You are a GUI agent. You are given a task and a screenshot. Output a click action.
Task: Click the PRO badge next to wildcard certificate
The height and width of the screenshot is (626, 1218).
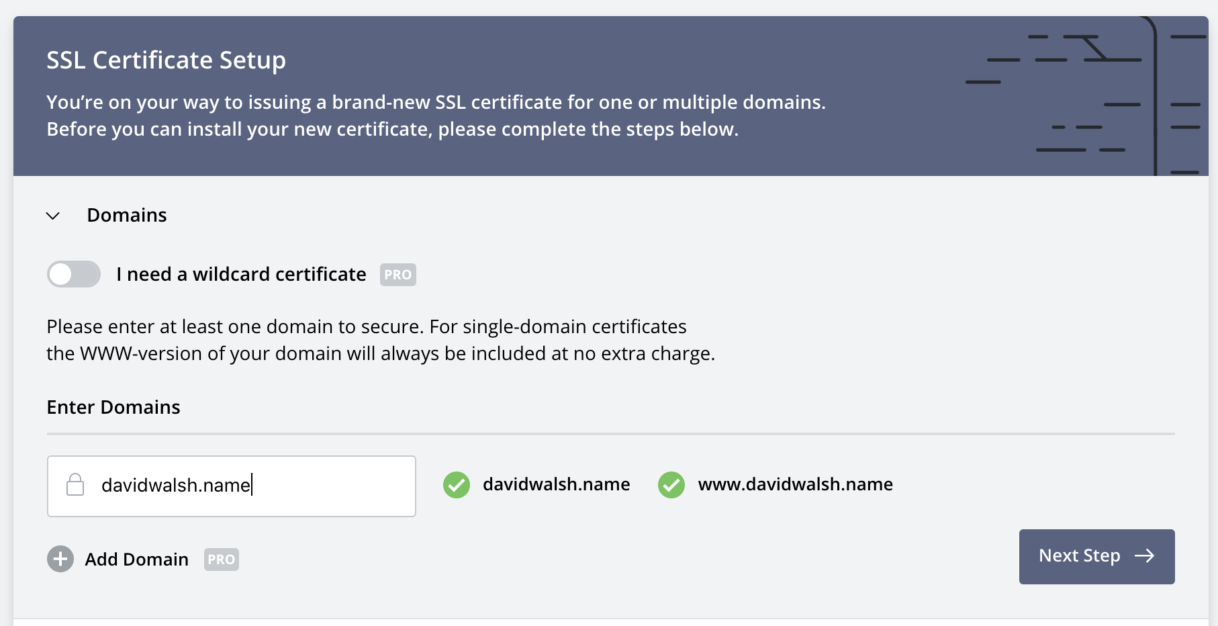click(x=397, y=275)
